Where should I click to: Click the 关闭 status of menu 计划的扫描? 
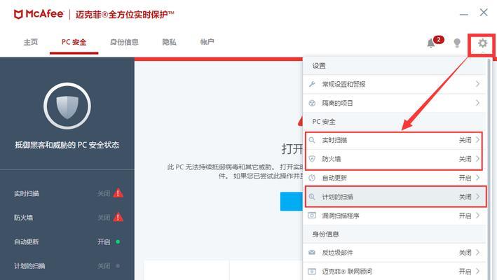pos(465,197)
